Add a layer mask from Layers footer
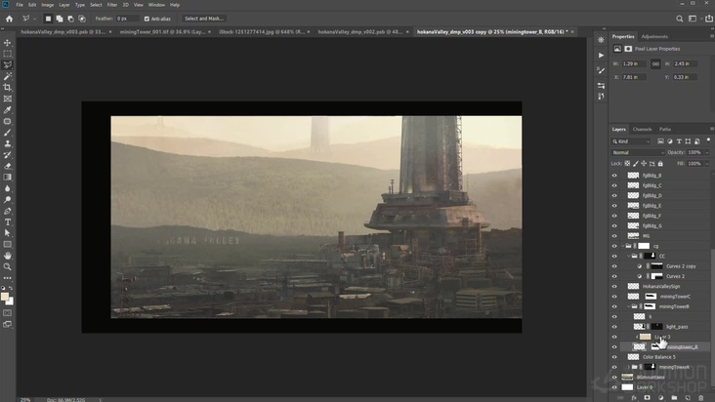This screenshot has width=715, height=402. tap(647, 397)
